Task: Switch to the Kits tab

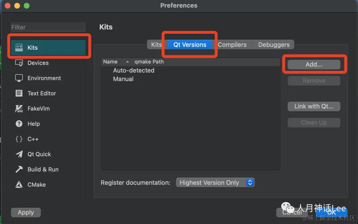Action: click(x=156, y=44)
